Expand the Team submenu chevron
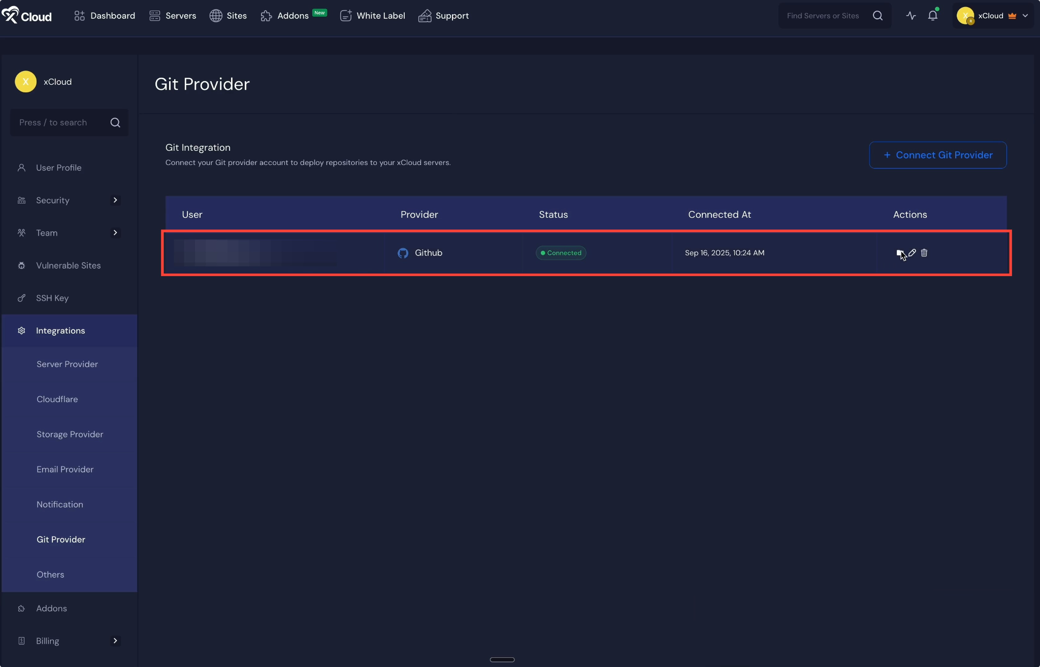Screen dimensions: 1040x667 (115, 232)
